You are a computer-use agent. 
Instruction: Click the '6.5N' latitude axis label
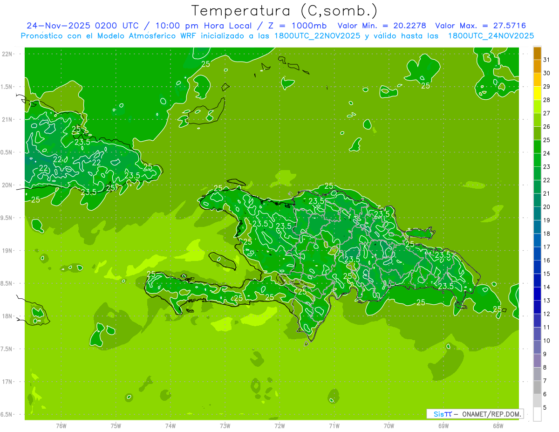7,414
